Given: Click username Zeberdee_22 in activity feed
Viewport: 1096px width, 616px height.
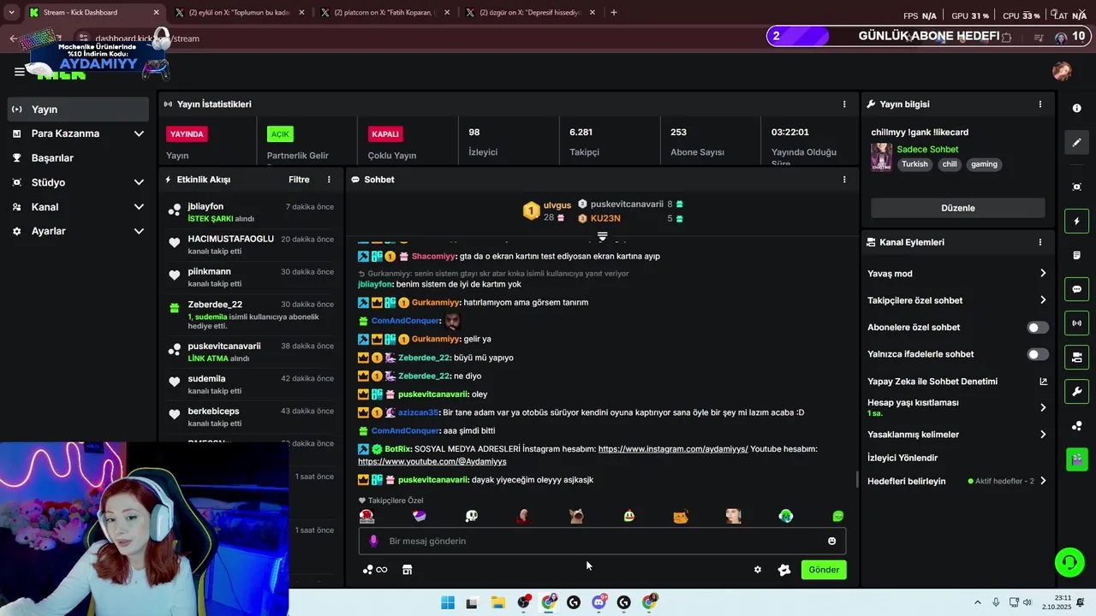Looking at the screenshot, I should pos(215,305).
